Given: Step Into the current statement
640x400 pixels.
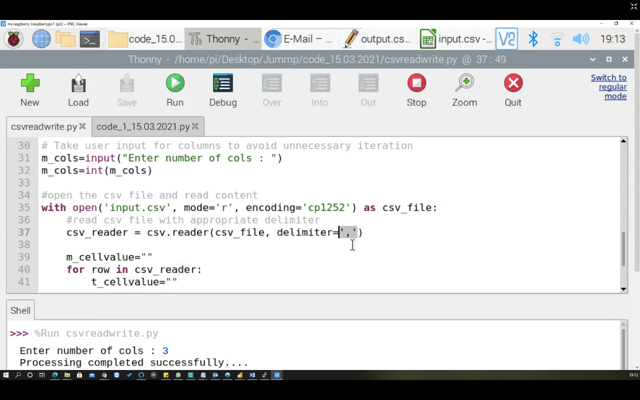Looking at the screenshot, I should (x=319, y=90).
